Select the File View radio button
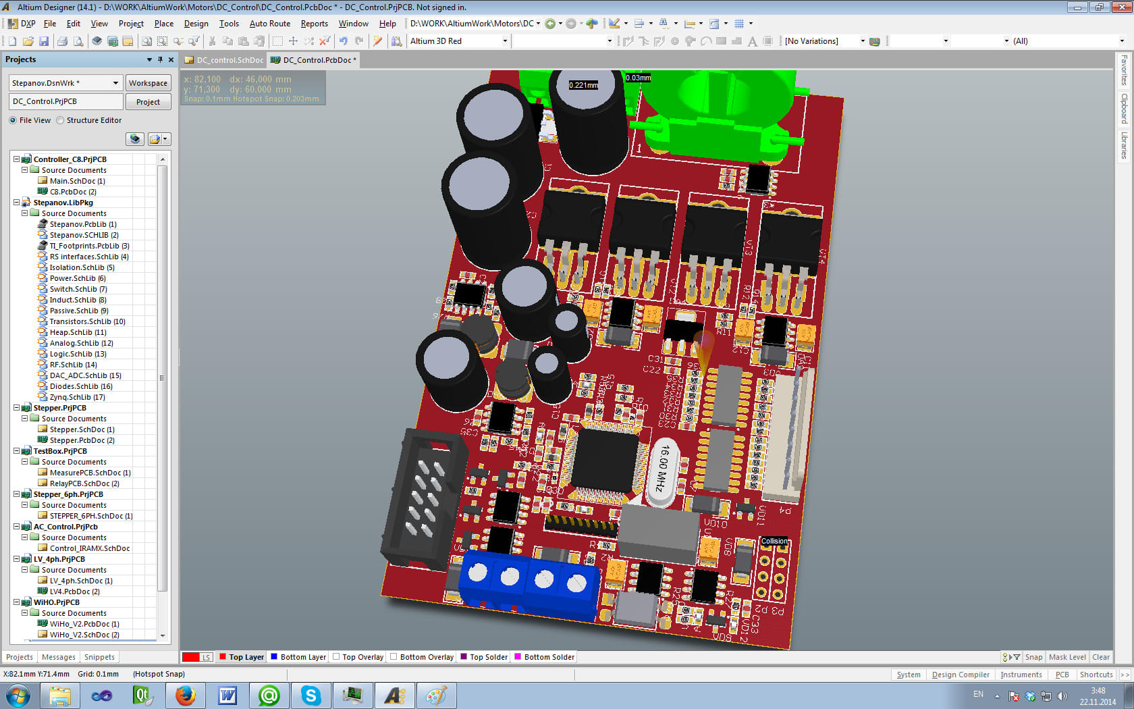The image size is (1134, 709). pyautogui.click(x=13, y=120)
